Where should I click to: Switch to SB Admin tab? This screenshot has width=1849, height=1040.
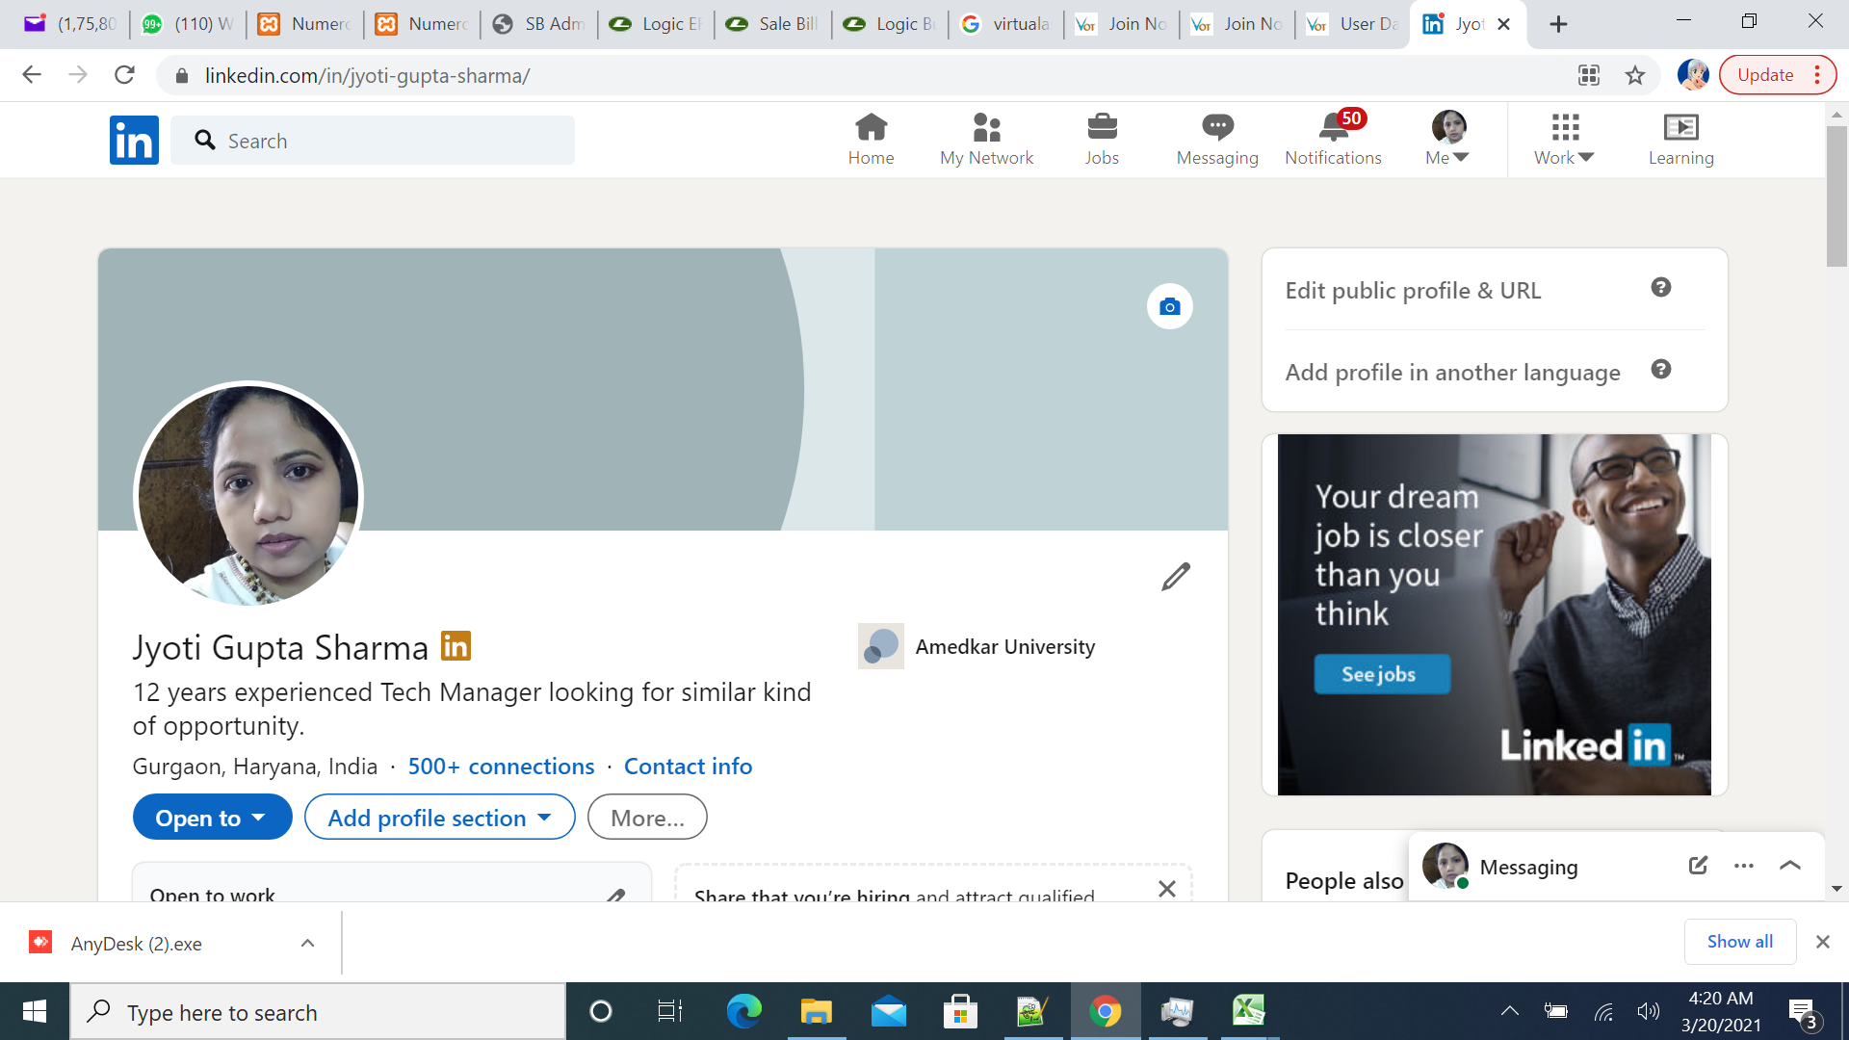click(539, 24)
